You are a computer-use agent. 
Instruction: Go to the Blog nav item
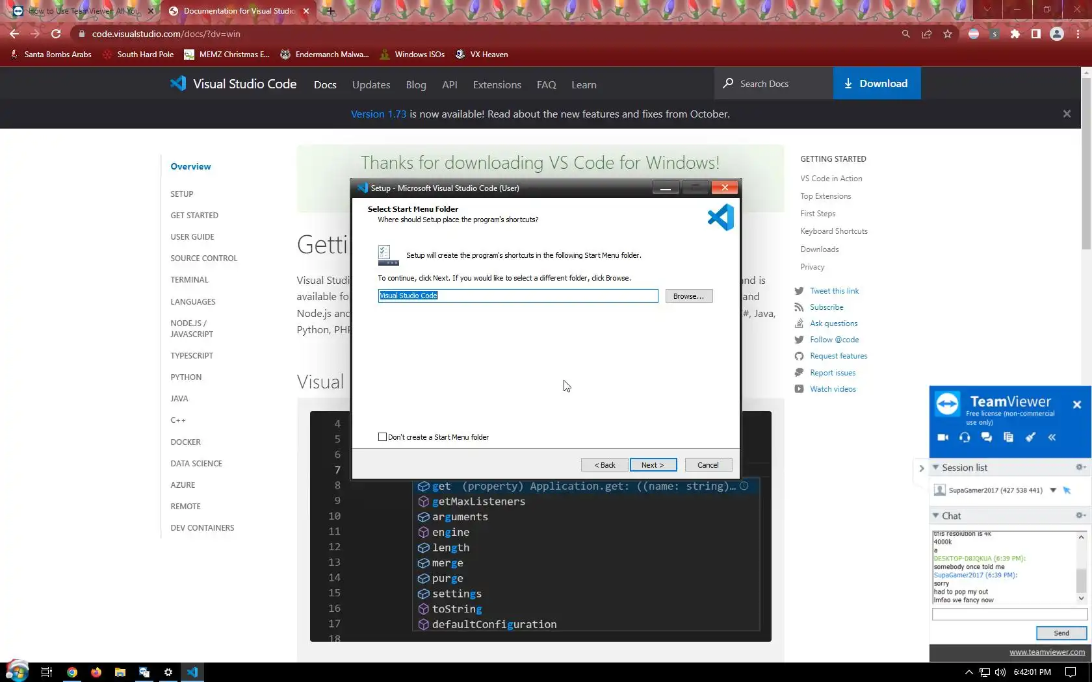[416, 84]
